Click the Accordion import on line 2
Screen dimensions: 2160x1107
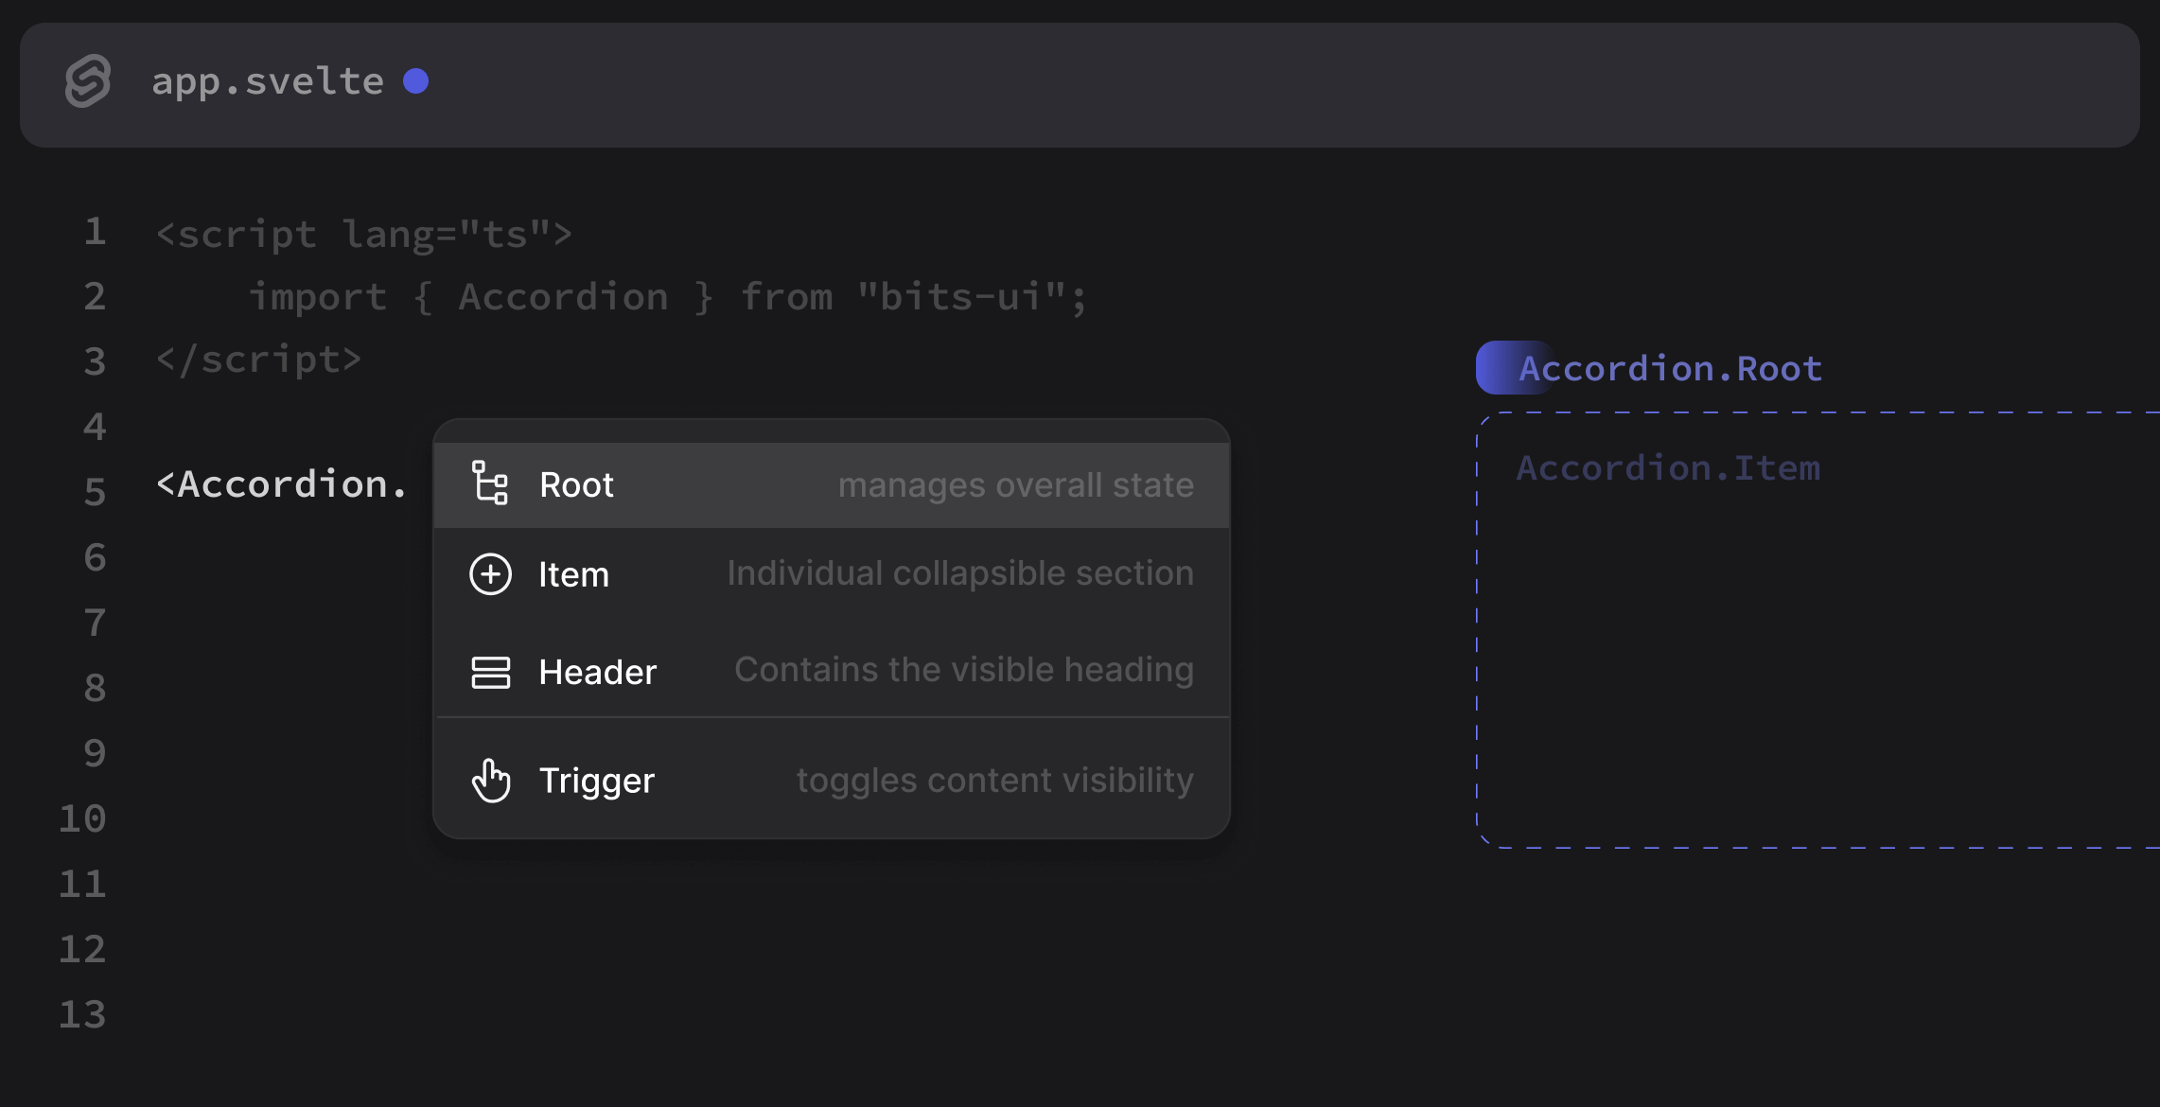(562, 296)
